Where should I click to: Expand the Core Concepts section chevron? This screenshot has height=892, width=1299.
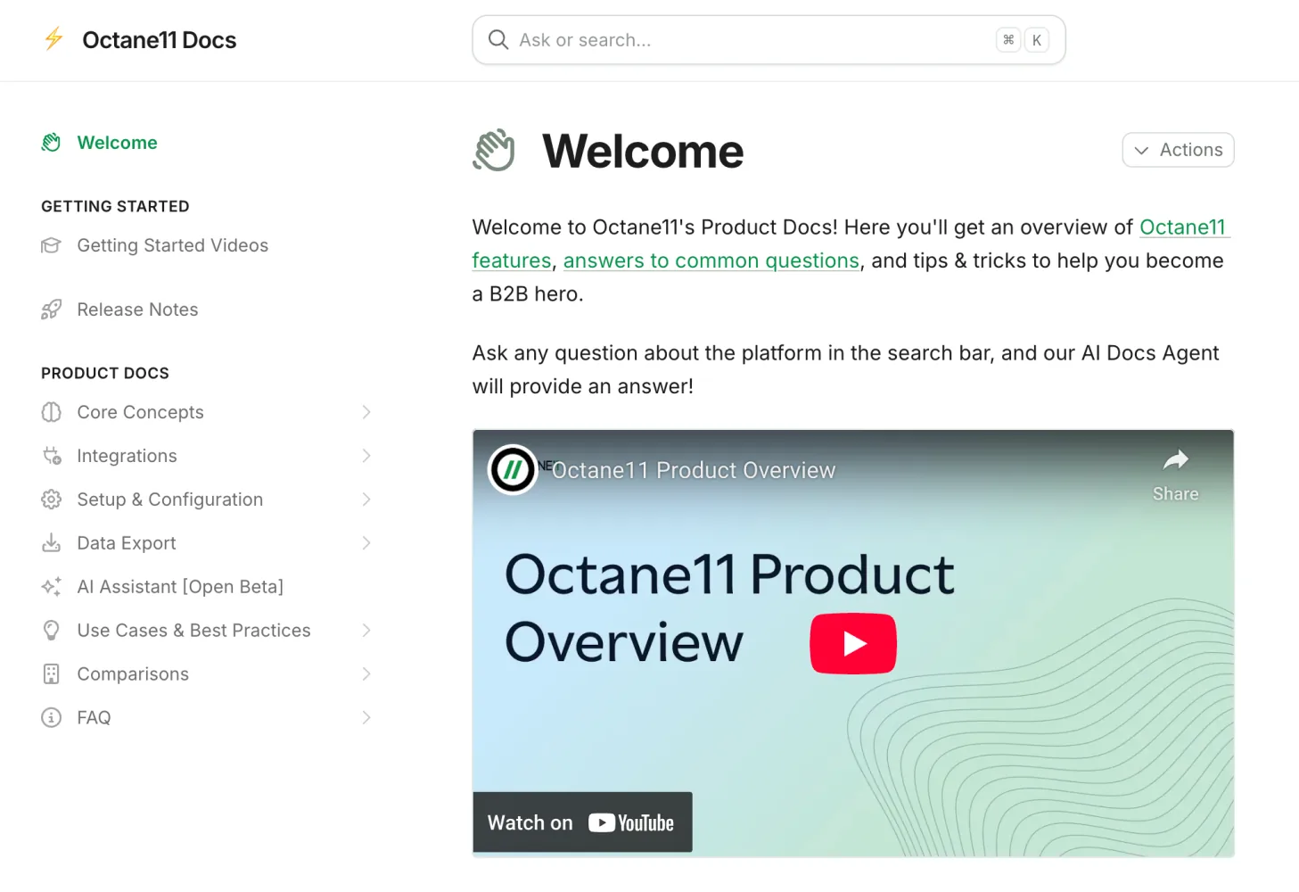366,412
